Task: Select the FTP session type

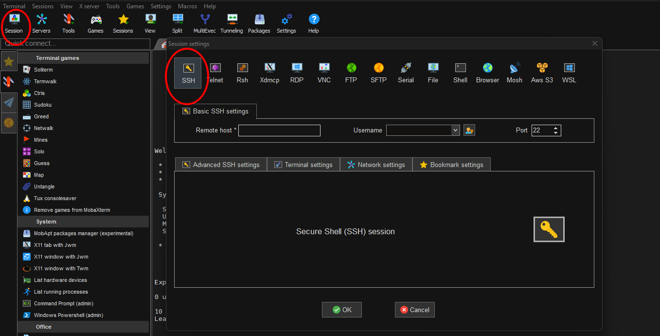Action: 351,73
